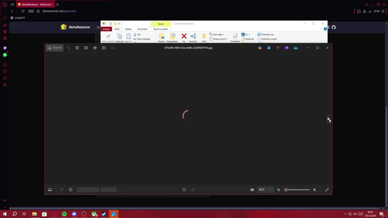This screenshot has height=218, width=388.
Task: Switch to the Giriş ribbon tab
Action: tap(117, 29)
